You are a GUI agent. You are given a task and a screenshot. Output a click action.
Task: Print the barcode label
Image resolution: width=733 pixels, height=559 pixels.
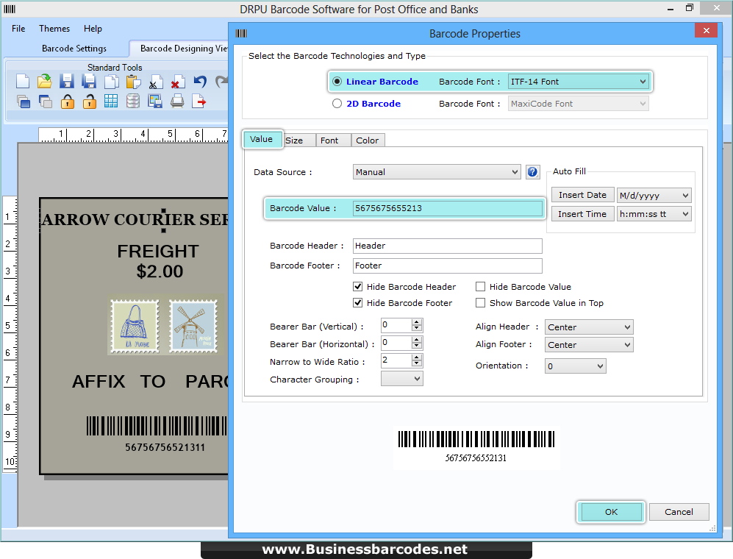click(177, 102)
